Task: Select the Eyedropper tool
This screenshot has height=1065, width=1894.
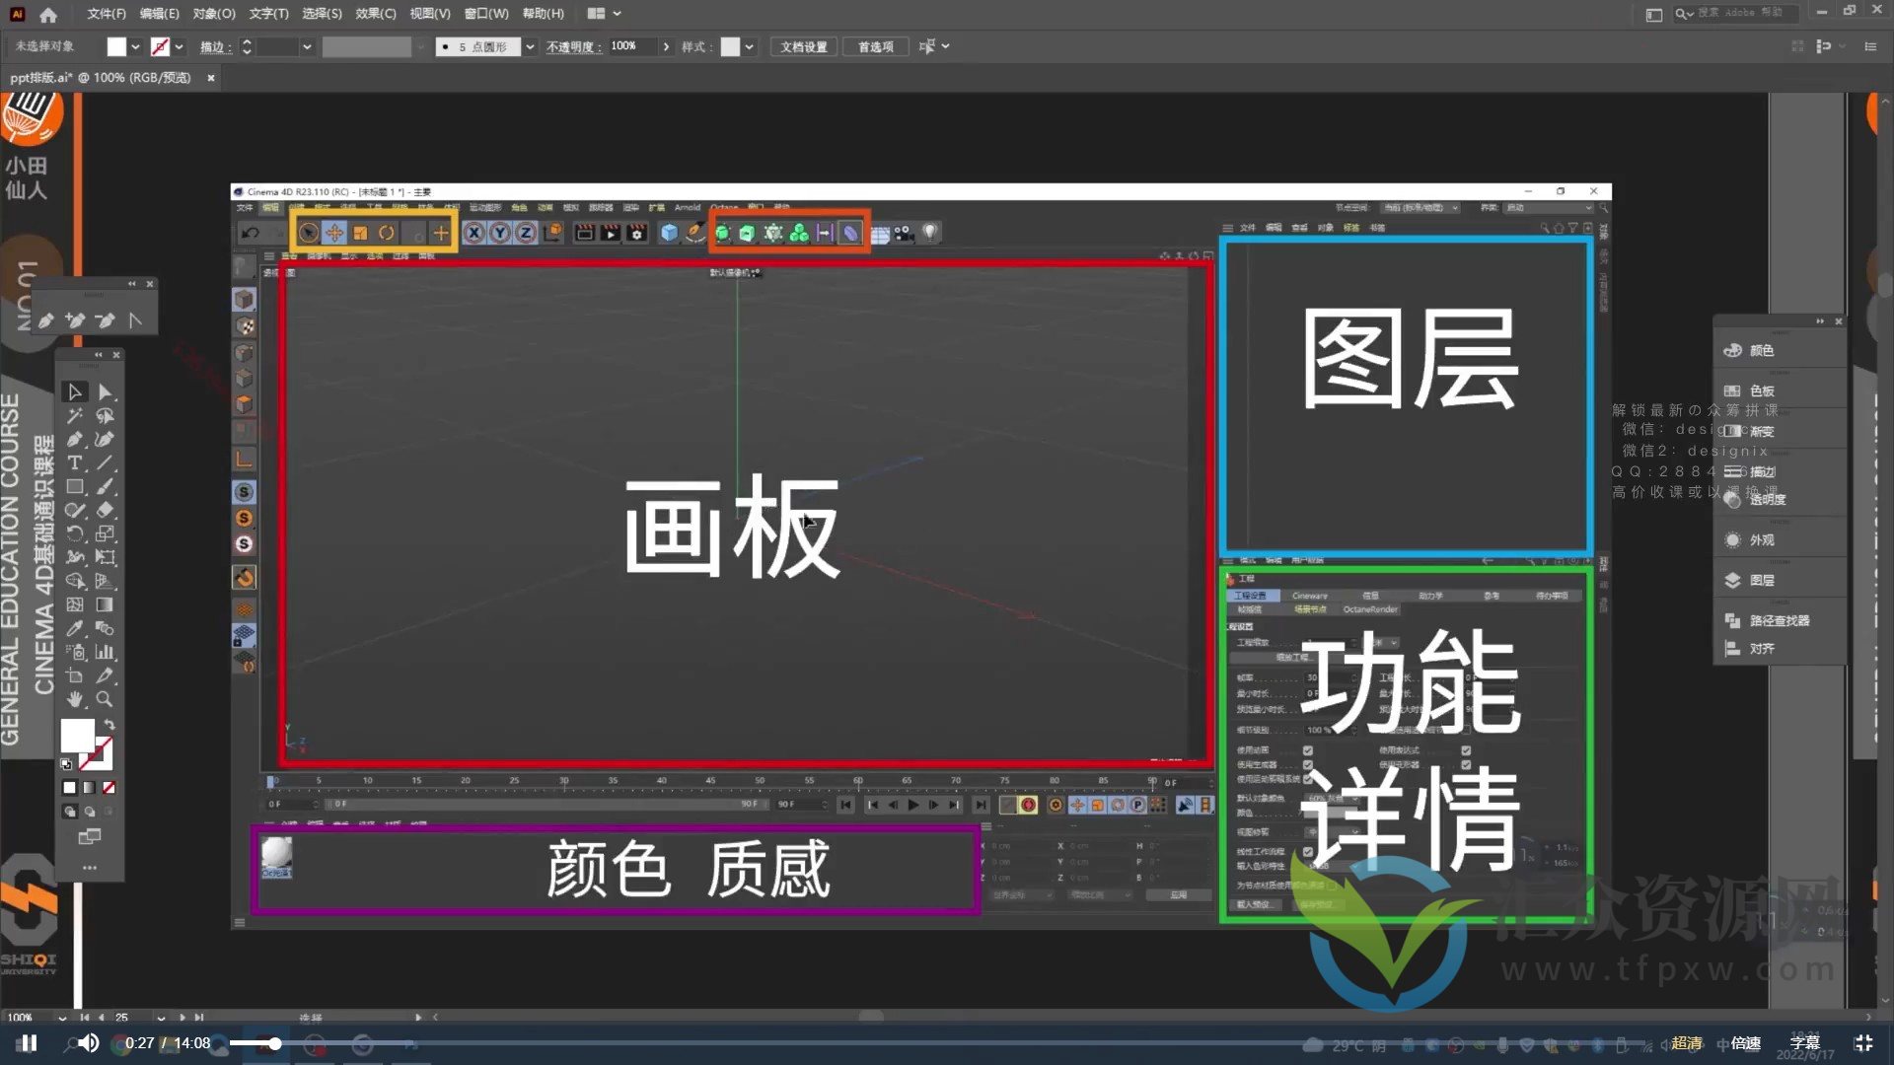Action: tap(74, 627)
